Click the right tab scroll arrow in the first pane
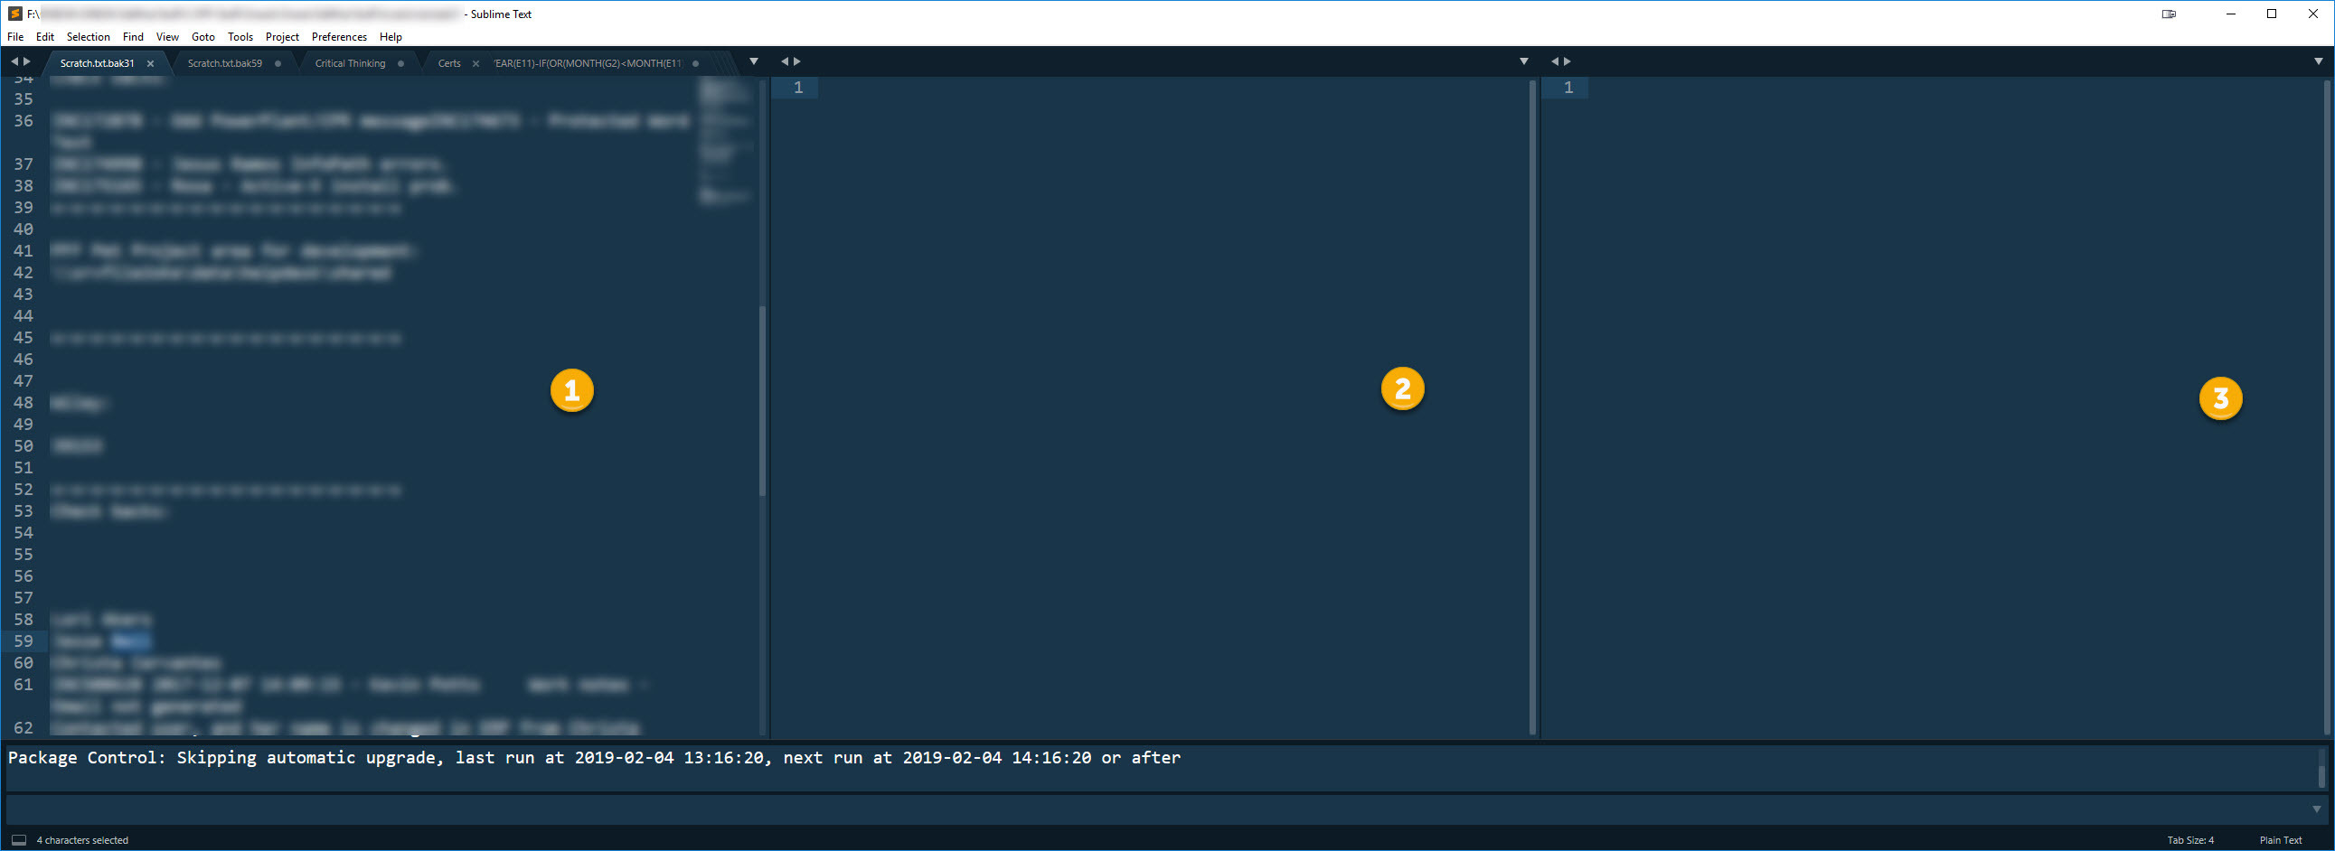 27,61
